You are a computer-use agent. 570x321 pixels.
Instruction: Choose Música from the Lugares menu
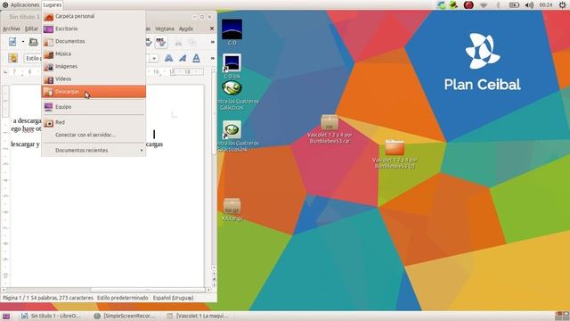(x=94, y=53)
